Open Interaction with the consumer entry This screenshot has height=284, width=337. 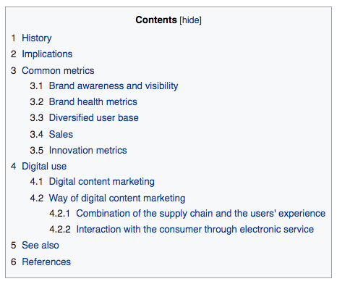195,230
